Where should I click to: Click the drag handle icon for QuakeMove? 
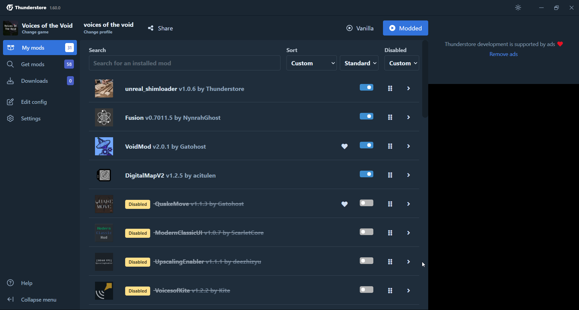(x=390, y=204)
